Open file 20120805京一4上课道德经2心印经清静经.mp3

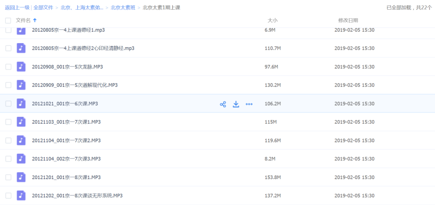pyautogui.click(x=83, y=48)
